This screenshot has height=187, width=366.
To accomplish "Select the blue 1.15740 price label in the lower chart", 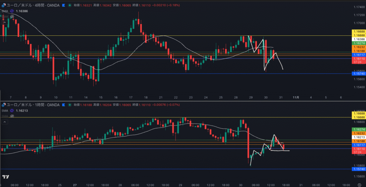I will coord(358,169).
